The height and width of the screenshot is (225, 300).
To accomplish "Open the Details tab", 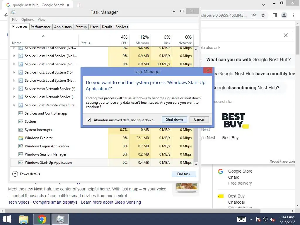I will [107, 27].
